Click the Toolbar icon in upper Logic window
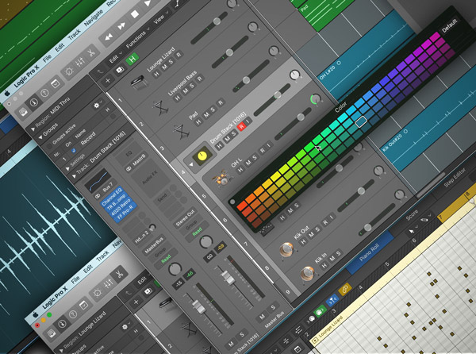Screen dimensions: 476x354 (x=56, y=83)
